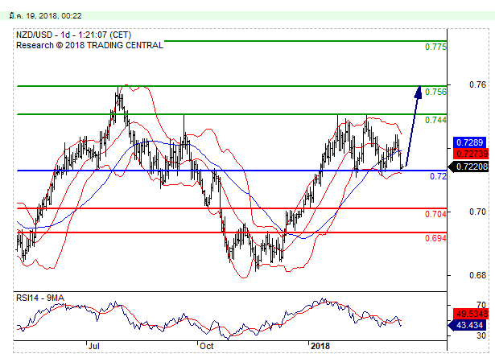Click the date stamp '19, 2018, 00:22'
Image resolution: width=495 pixels, height=362 pixels.
coord(54,16)
